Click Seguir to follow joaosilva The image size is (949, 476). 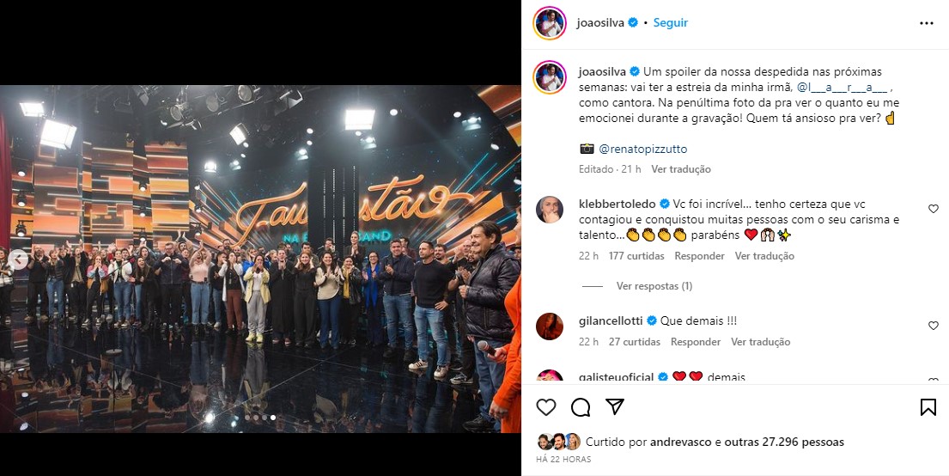click(x=671, y=22)
